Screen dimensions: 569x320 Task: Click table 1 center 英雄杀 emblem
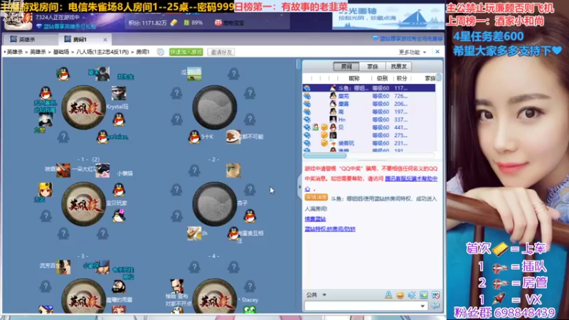coord(83,108)
